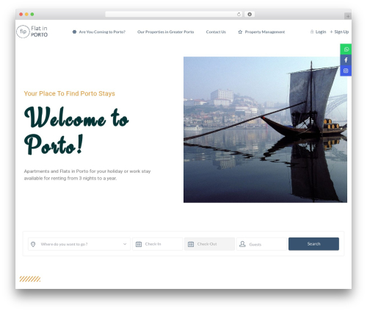The image size is (367, 311).
Task: Open the WhatsApp side button
Action: (346, 49)
